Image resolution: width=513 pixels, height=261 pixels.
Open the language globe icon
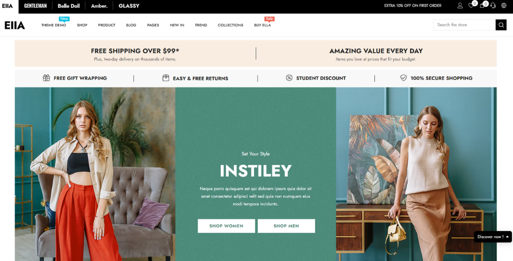pyautogui.click(x=504, y=6)
